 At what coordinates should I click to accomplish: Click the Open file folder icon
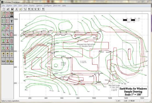pos(8,9)
